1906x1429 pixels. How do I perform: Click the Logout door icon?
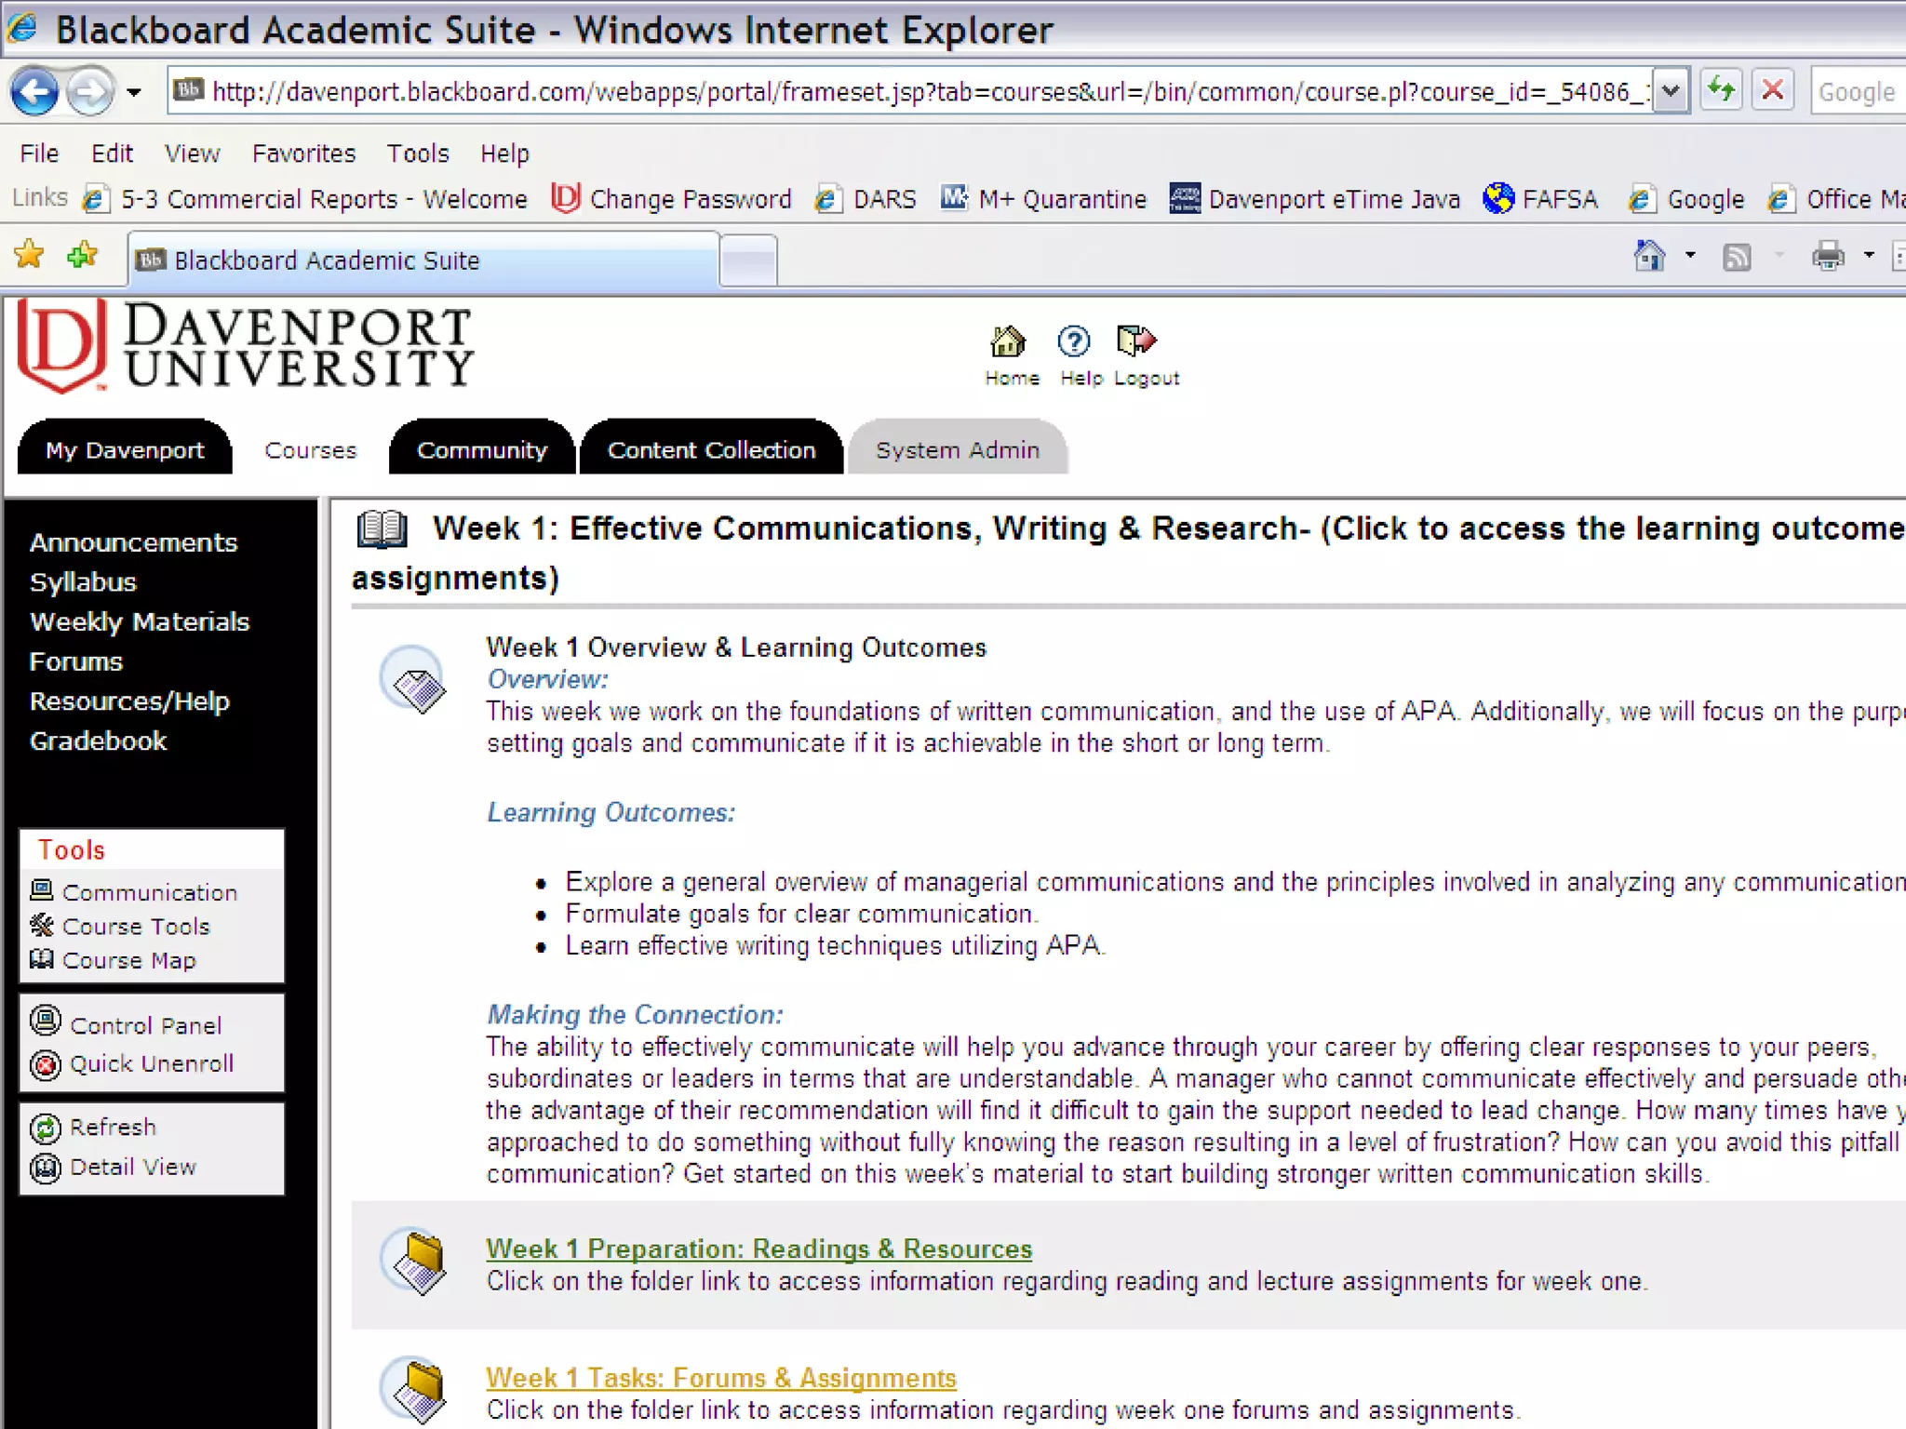tap(1135, 342)
